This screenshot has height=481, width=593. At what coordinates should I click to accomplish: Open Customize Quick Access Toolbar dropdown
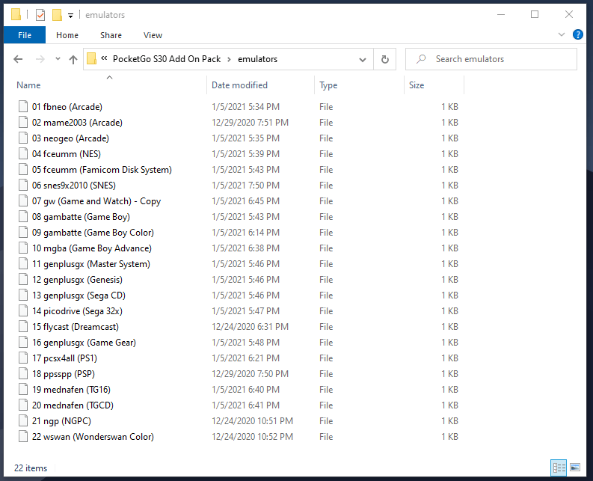coord(71,14)
